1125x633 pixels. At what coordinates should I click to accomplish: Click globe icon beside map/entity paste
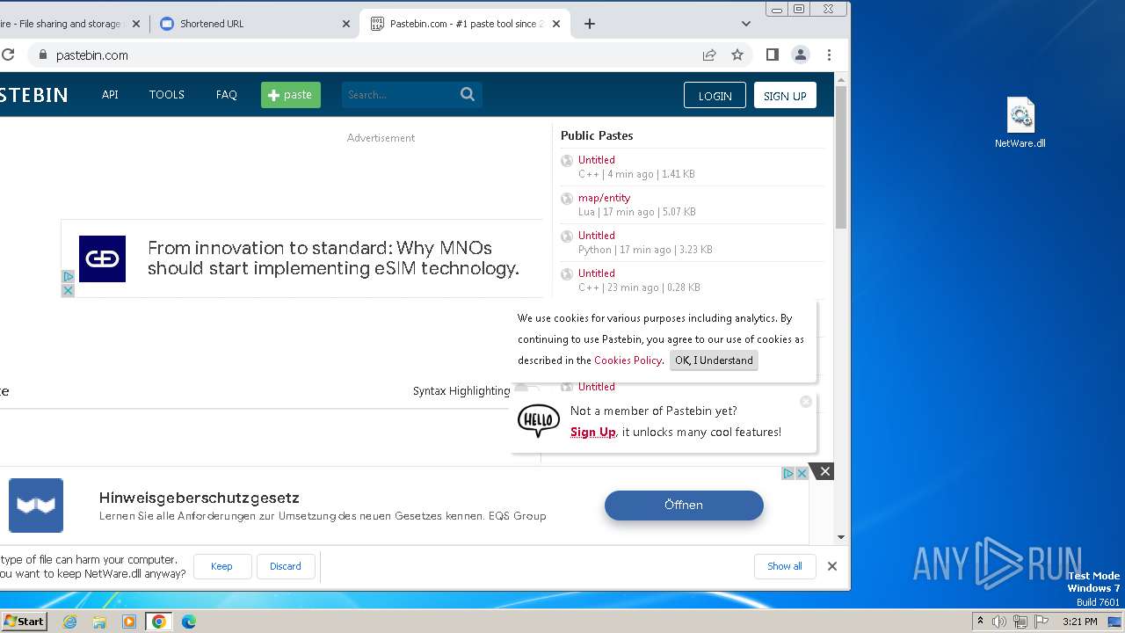[x=567, y=199]
